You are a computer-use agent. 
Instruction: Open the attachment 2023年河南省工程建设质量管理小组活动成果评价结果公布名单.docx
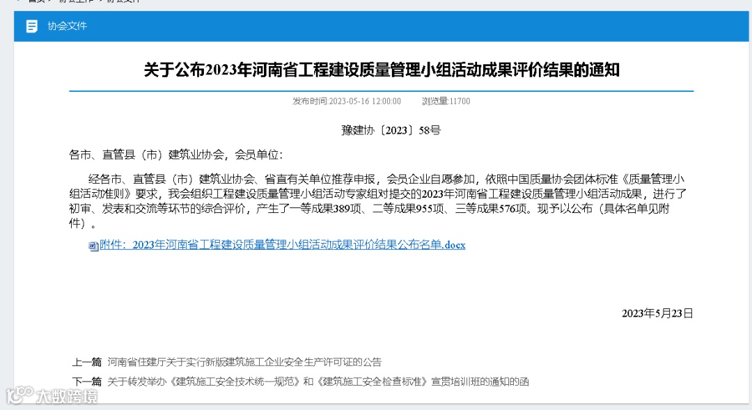(282, 244)
